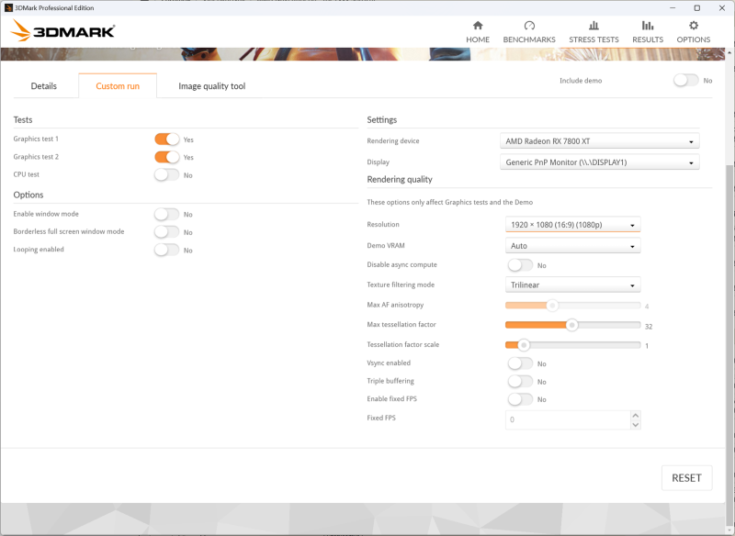This screenshot has width=735, height=536.
Task: Click the Max AF anisotropy slider handle
Action: (553, 306)
